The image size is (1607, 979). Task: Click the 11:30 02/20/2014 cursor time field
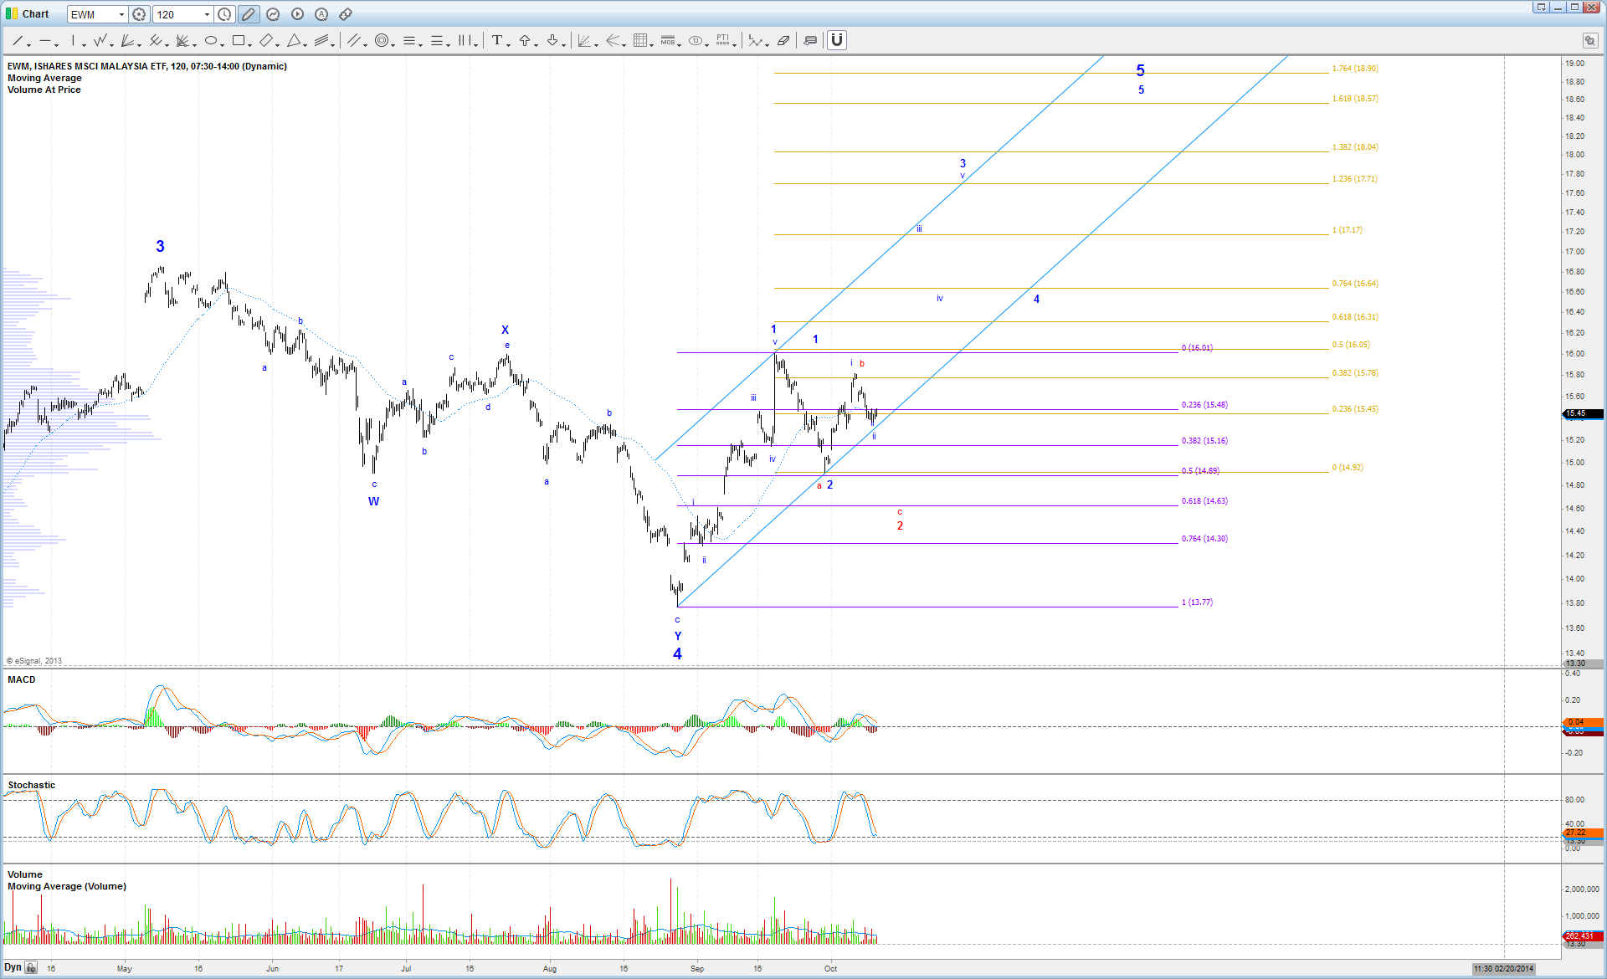(1504, 969)
